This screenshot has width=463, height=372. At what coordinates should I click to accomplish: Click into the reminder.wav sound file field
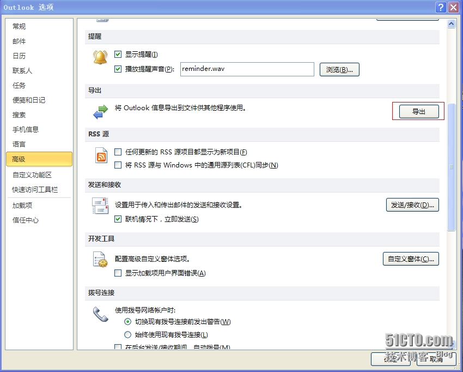(x=247, y=69)
